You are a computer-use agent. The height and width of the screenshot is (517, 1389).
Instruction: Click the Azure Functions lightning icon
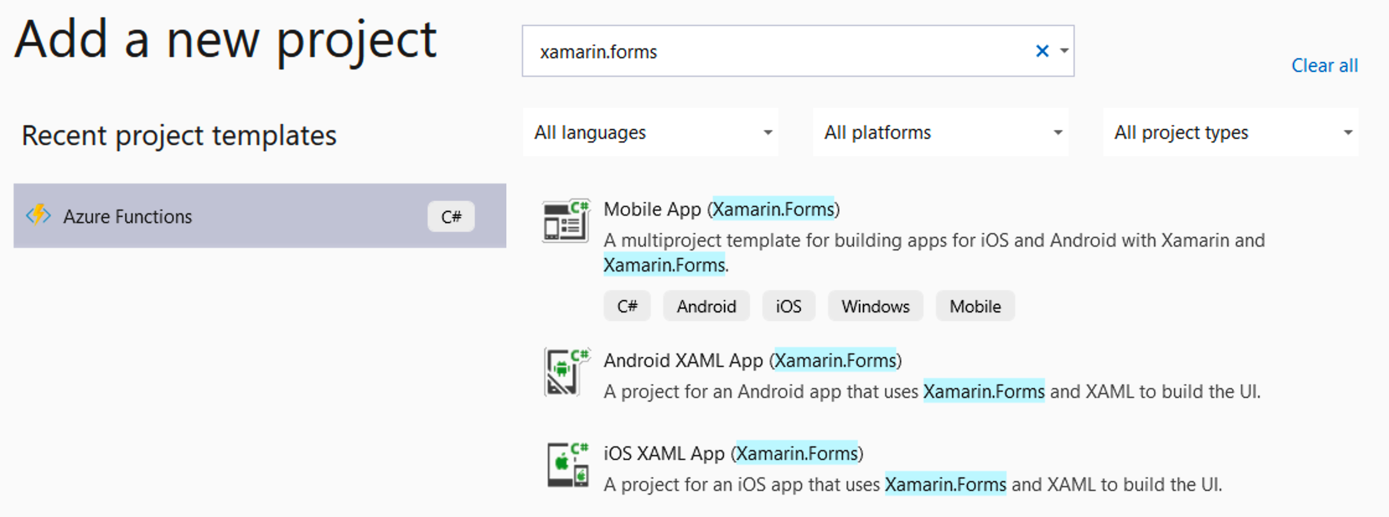pos(38,215)
